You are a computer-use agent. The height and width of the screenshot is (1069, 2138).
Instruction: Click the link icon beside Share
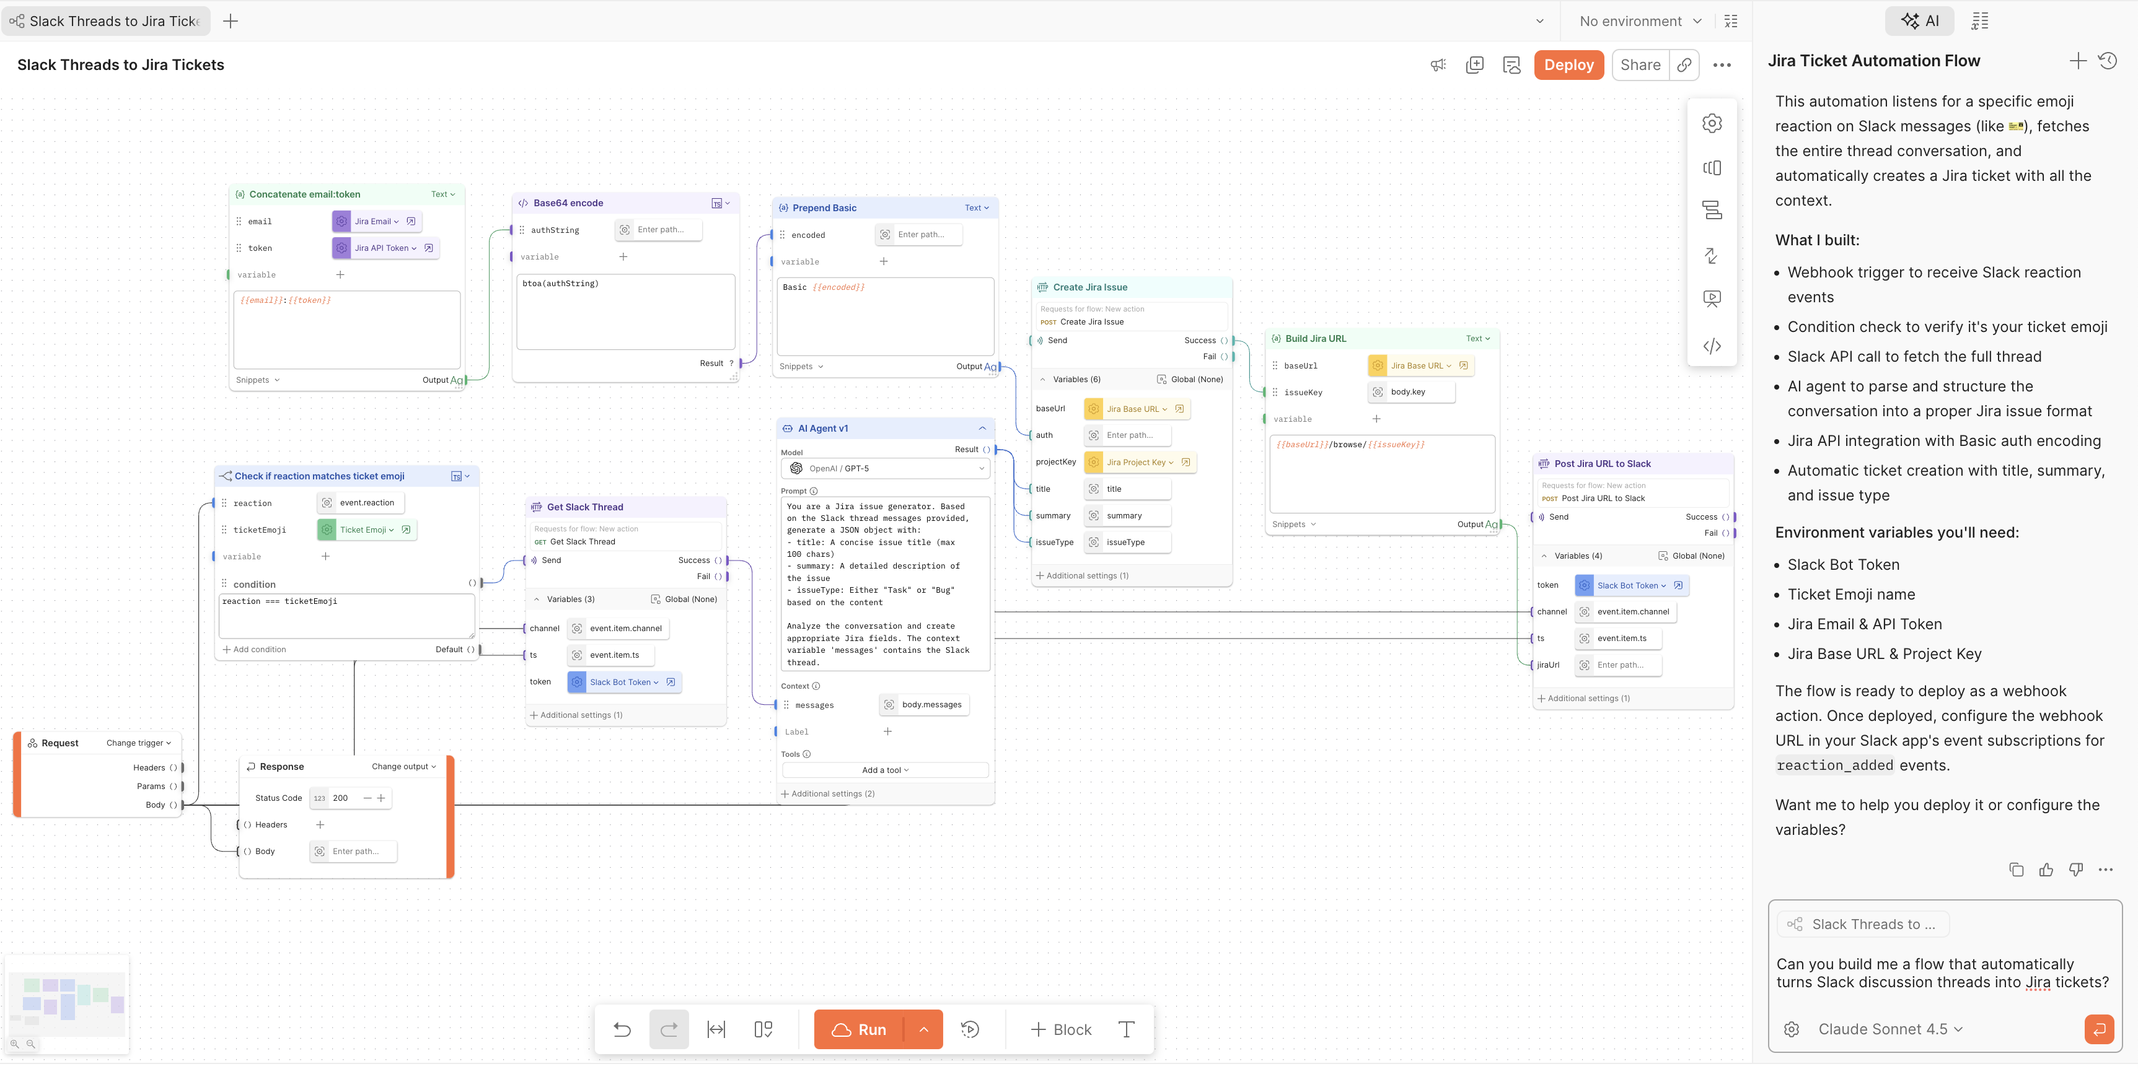pyautogui.click(x=1684, y=64)
